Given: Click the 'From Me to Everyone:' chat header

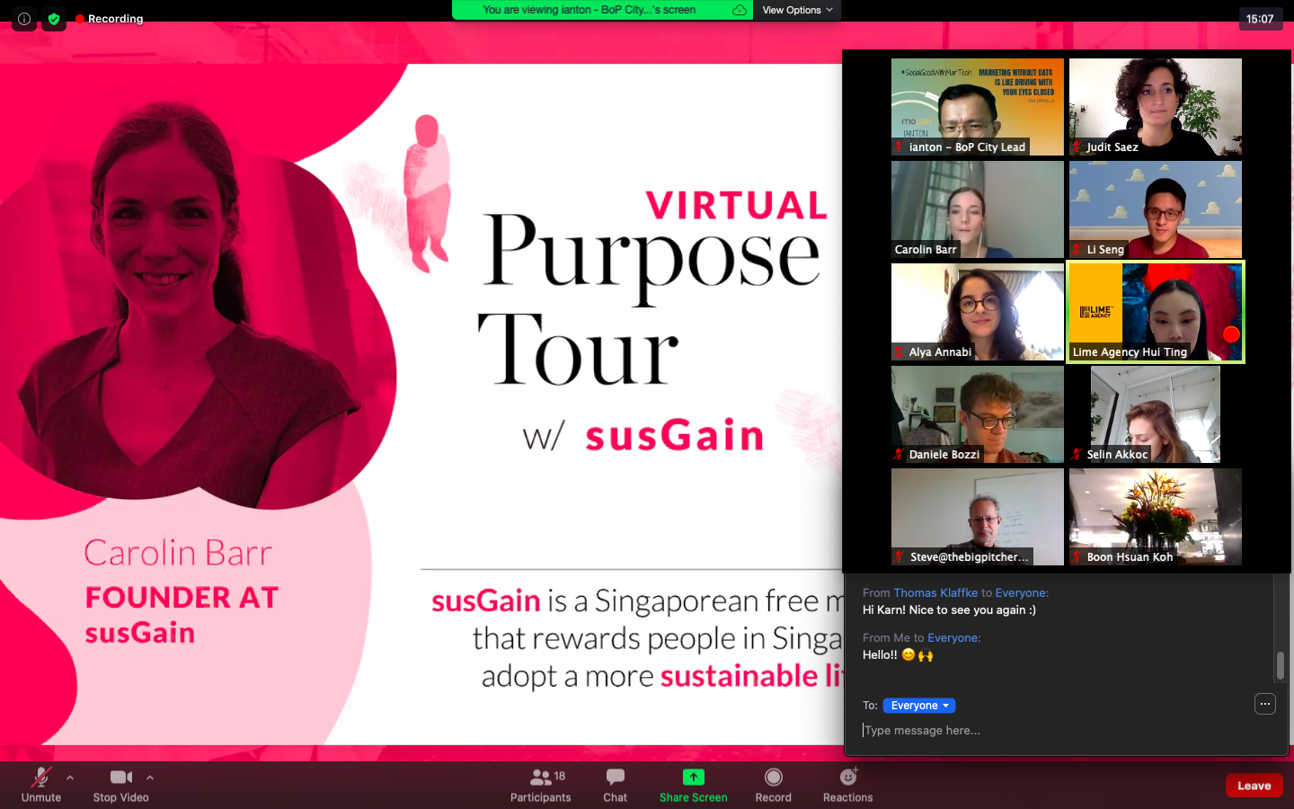Looking at the screenshot, I should tap(922, 637).
